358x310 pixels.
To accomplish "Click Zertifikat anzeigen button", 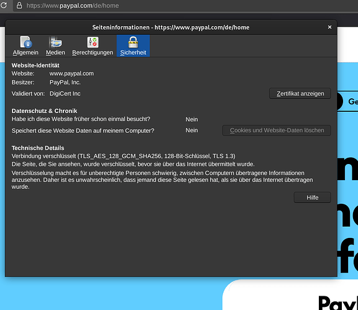I will [300, 94].
